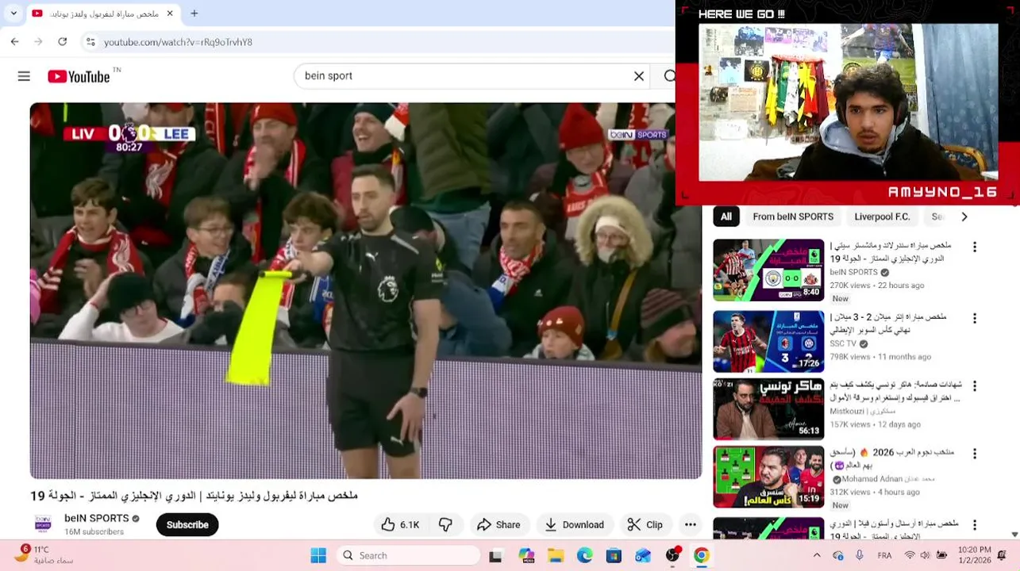Image resolution: width=1020 pixels, height=571 pixels.
Task: Open Microsoft Copilot from taskbar
Action: coord(526,556)
